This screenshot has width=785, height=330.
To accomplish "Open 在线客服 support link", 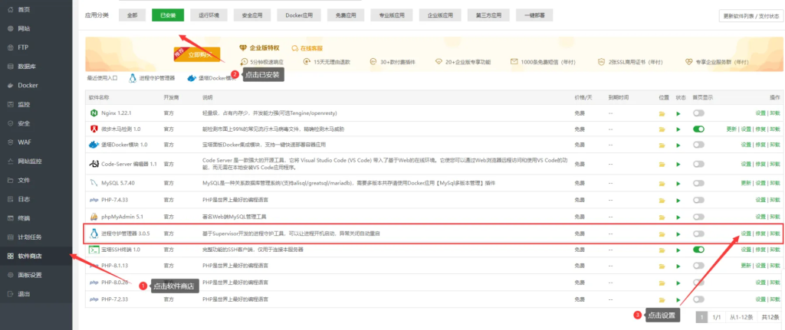I will coord(307,48).
